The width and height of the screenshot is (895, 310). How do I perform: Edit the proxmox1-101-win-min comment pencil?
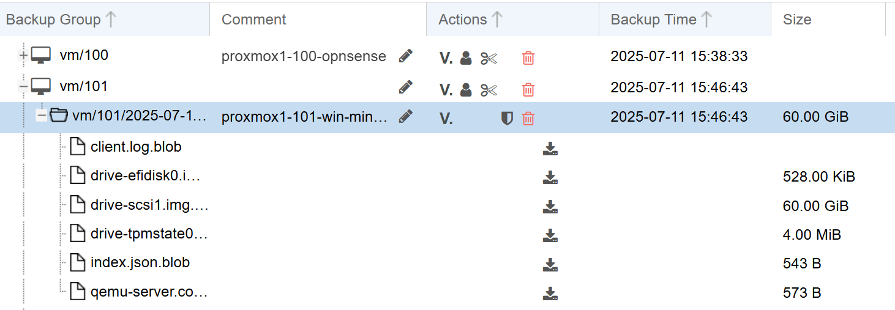click(405, 116)
